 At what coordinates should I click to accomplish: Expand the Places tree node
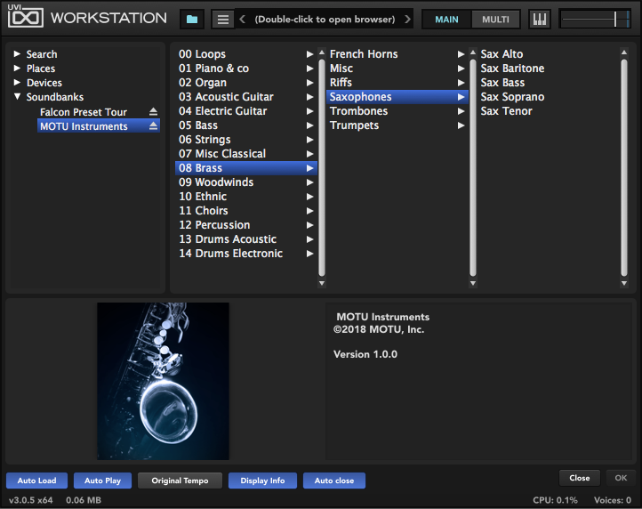(x=17, y=68)
